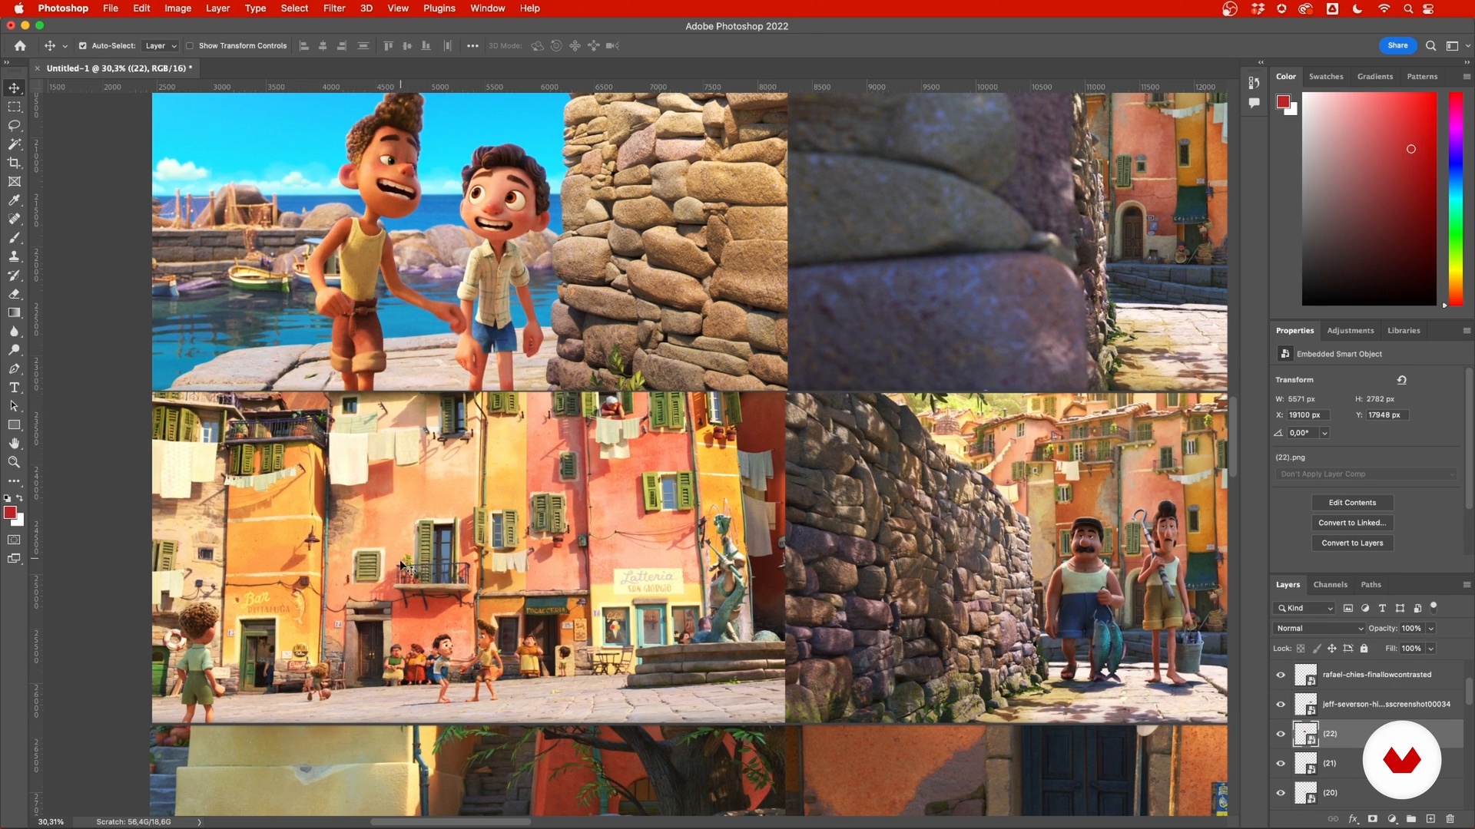This screenshot has height=829, width=1475.
Task: Toggle the layer filter on/off switch
Action: coord(1434,607)
